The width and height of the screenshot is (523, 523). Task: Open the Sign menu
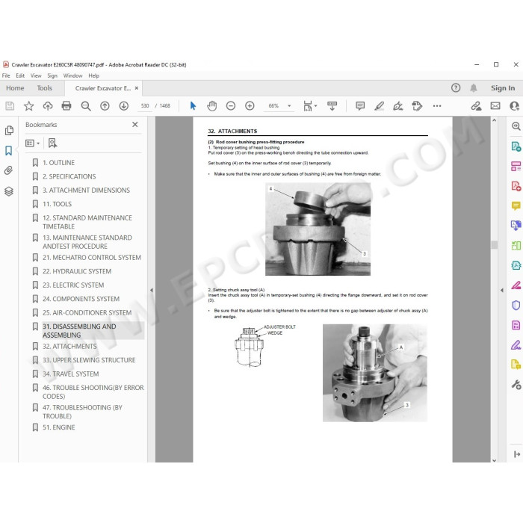52,75
